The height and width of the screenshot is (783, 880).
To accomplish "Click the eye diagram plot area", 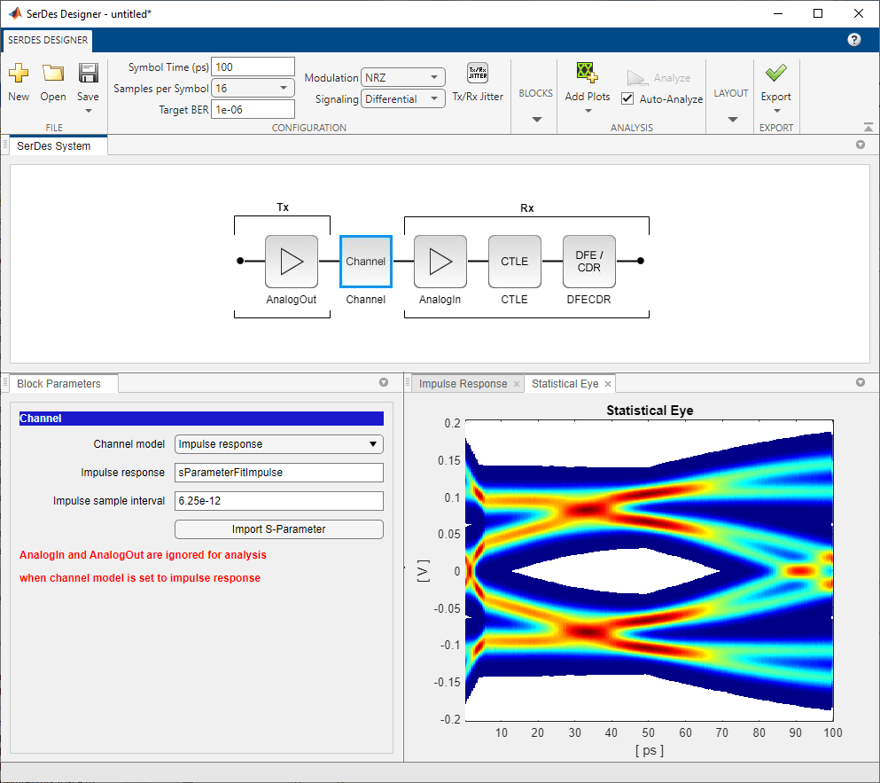I will pyautogui.click(x=650, y=571).
